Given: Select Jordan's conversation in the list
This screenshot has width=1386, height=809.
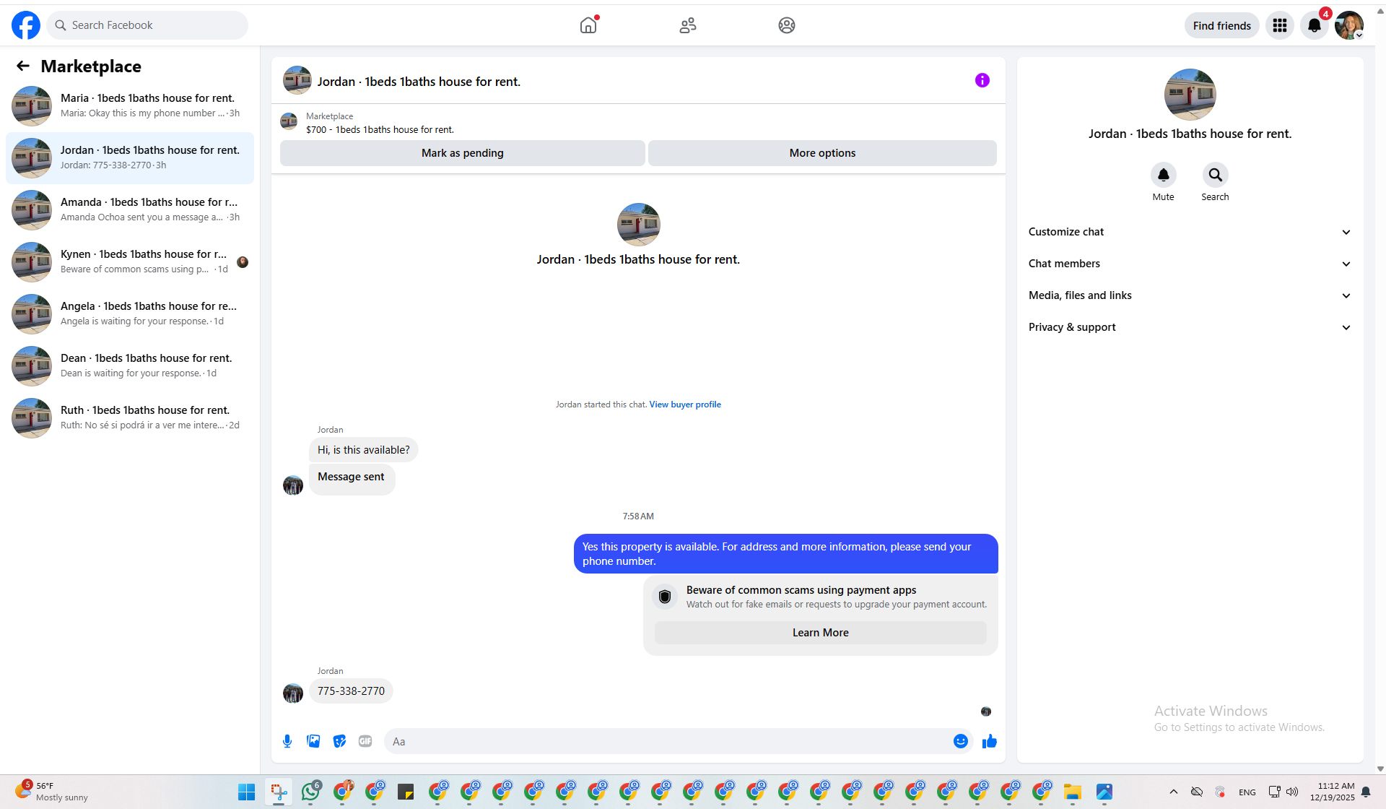Looking at the screenshot, I should (x=130, y=158).
